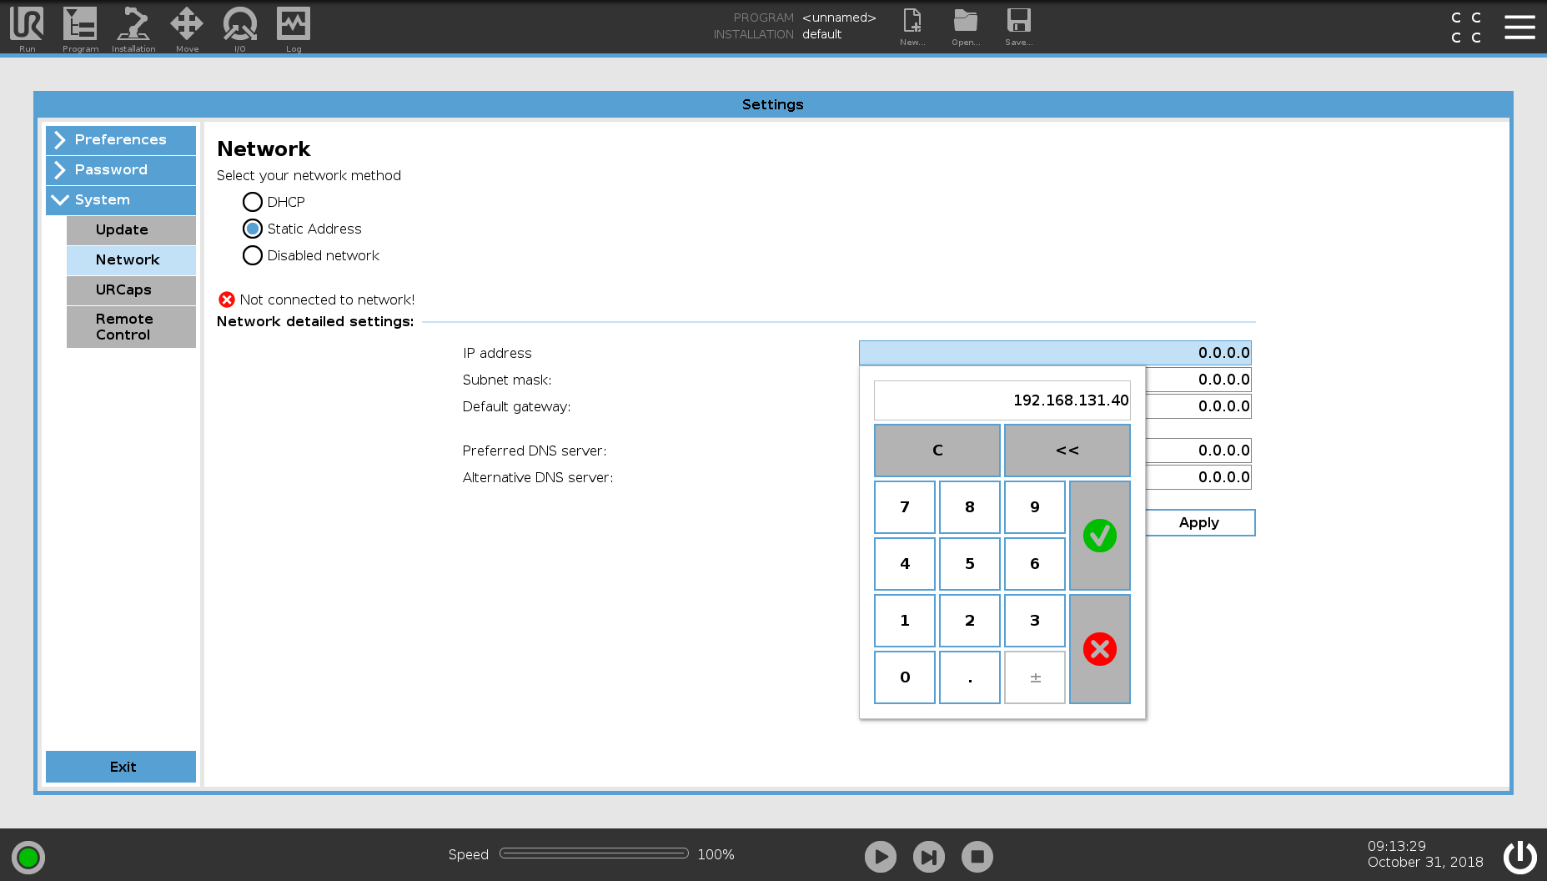This screenshot has height=881, width=1547.
Task: Open the Remote Control settings page
Action: (x=131, y=327)
